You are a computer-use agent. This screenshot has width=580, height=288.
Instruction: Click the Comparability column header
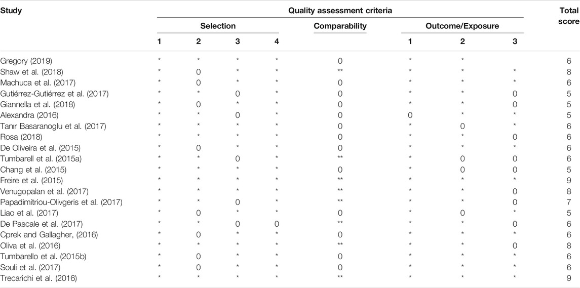[x=340, y=26]
